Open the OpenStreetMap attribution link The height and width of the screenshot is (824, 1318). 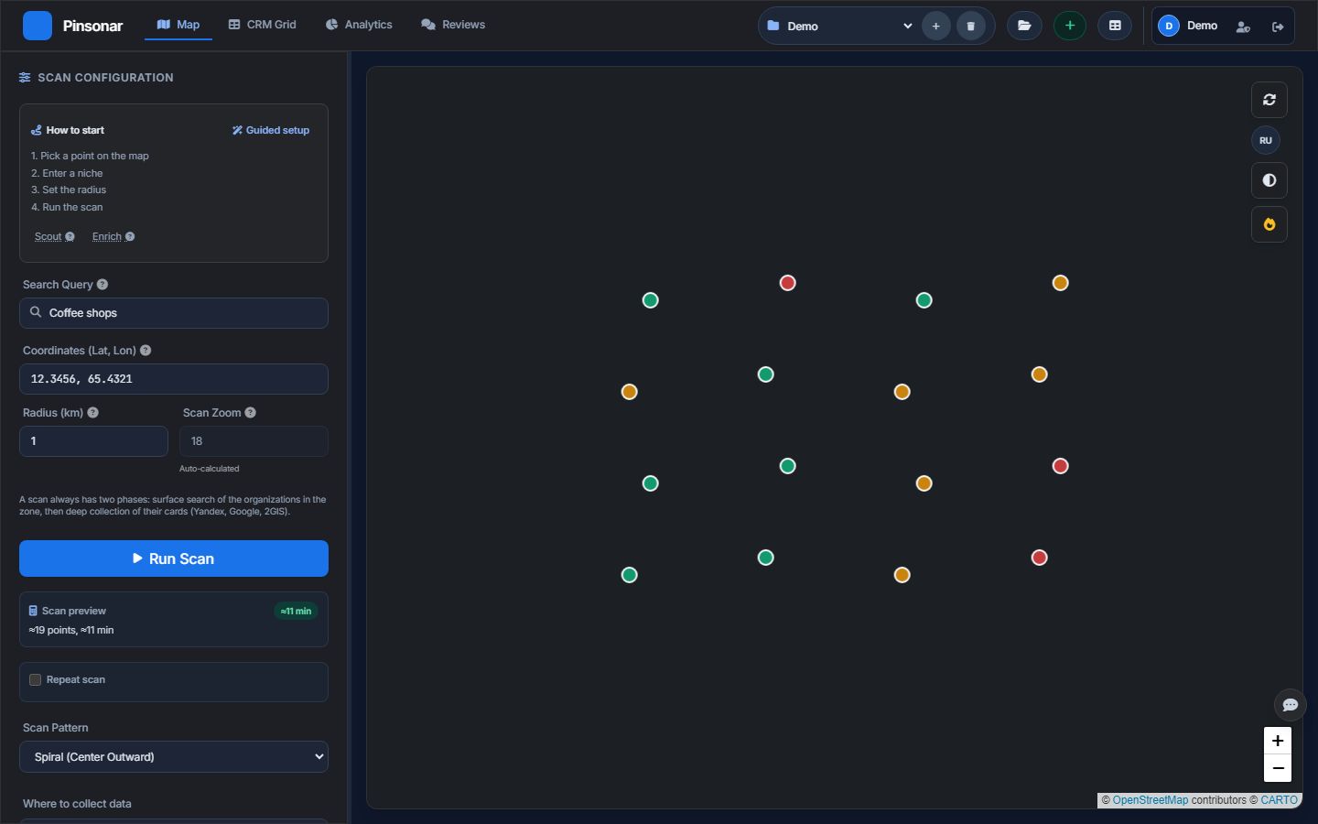1151,800
